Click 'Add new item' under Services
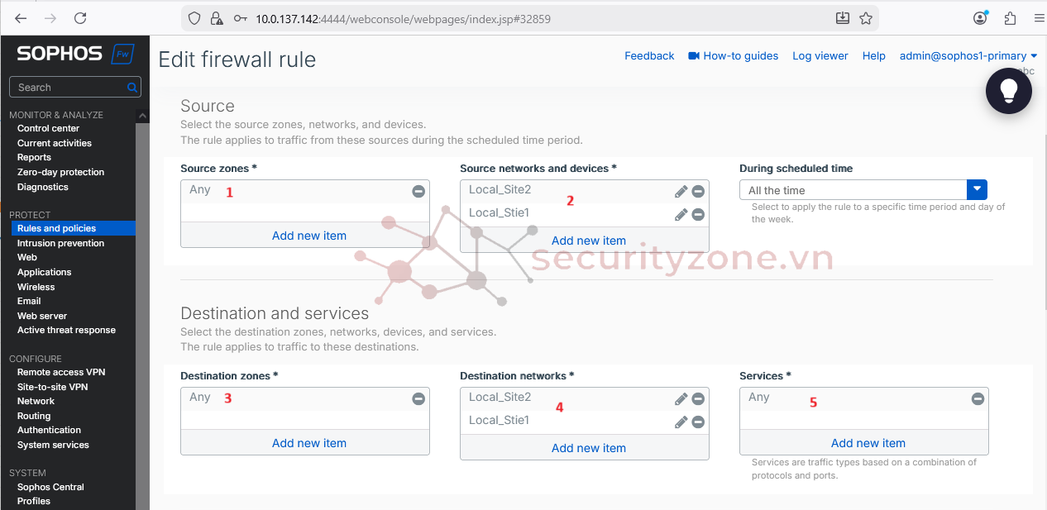Screen dimensions: 1047x510 [868, 443]
